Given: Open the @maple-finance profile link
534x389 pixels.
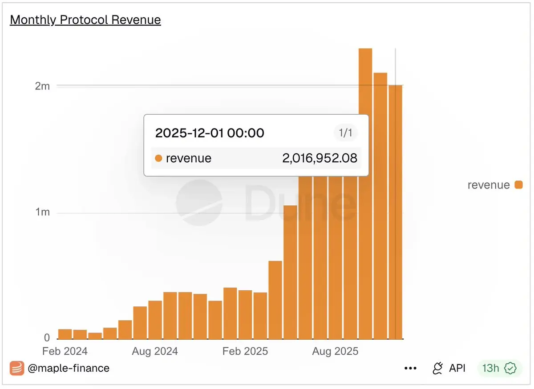Looking at the screenshot, I should point(68,368).
